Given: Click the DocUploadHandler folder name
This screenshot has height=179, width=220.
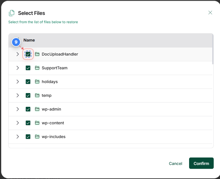Looking at the screenshot, I should click(x=60, y=54).
